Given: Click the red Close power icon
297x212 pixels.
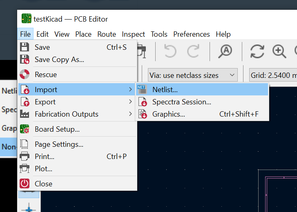Looking at the screenshot, I should pos(25,183).
